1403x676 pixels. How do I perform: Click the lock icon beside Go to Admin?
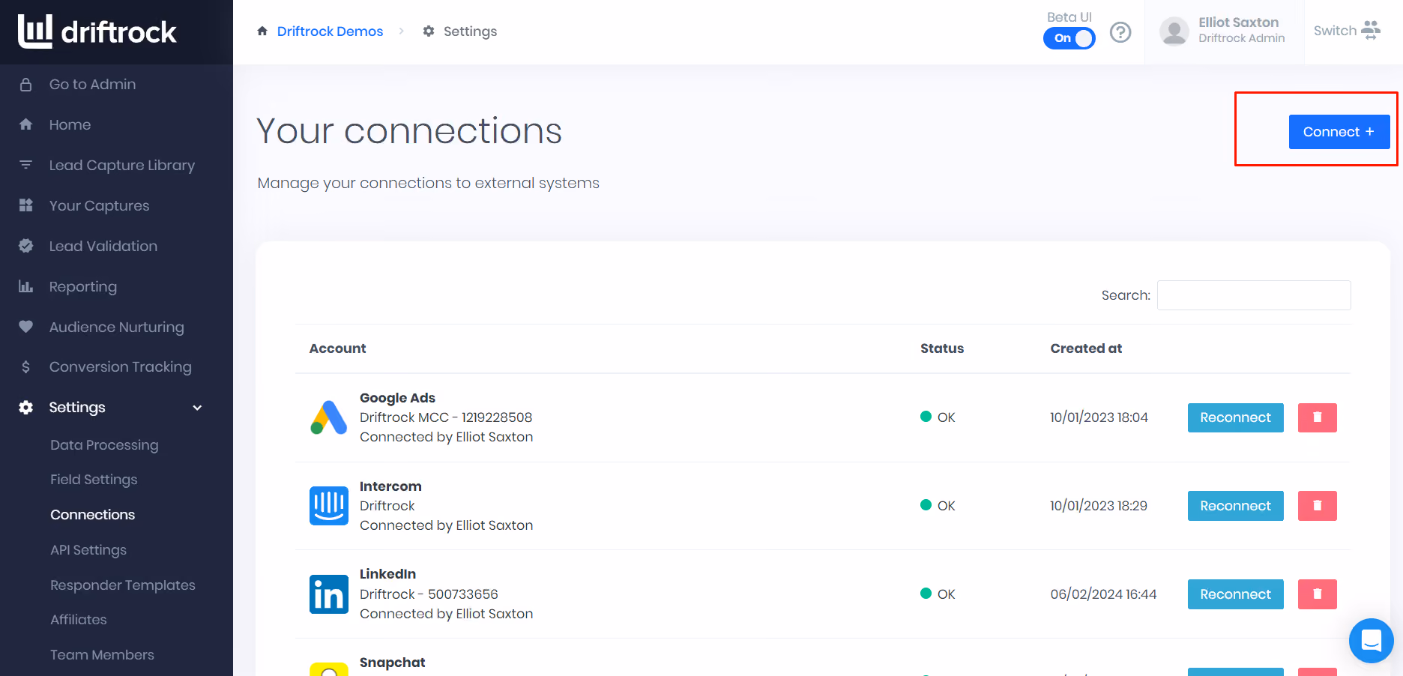click(x=25, y=85)
